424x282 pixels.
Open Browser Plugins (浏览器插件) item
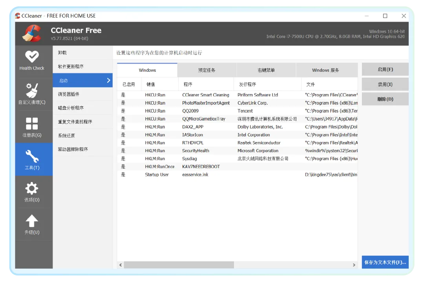(x=83, y=94)
